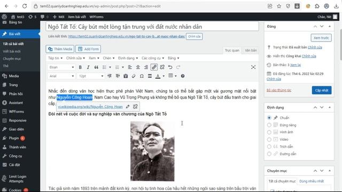Open the 12pt font size dropdown

pos(91,76)
